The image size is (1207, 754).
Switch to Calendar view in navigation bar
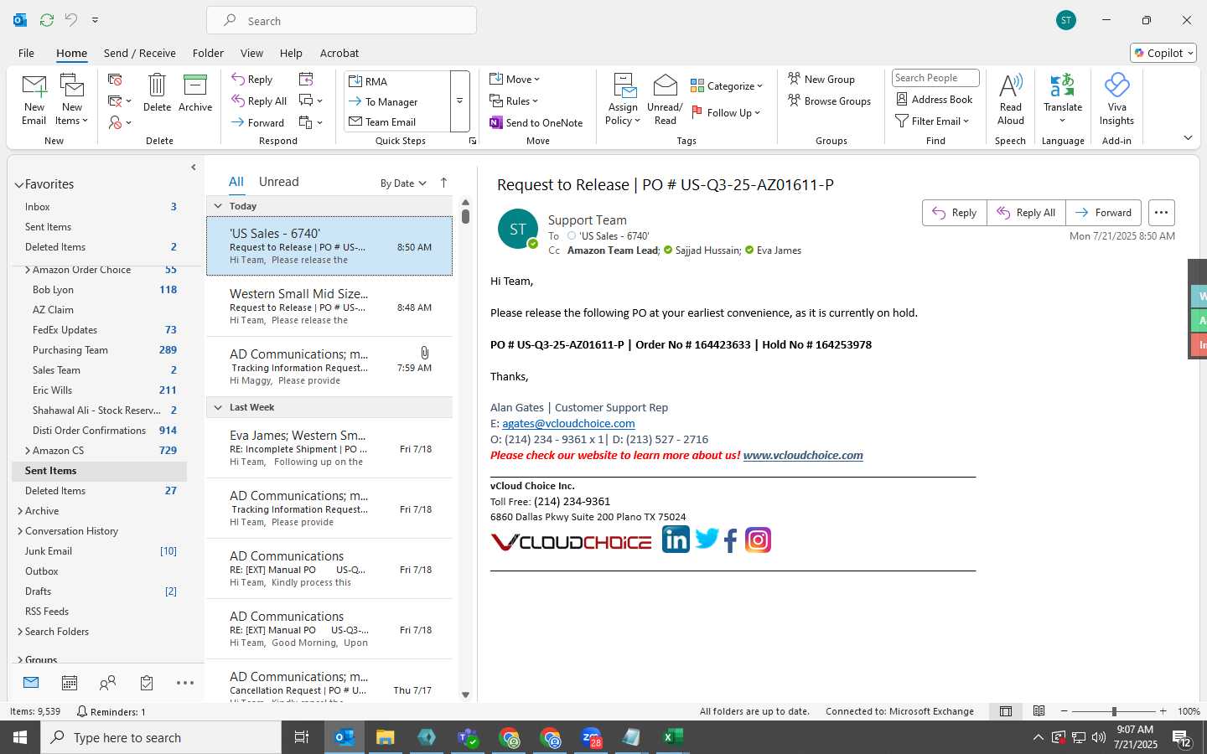click(x=70, y=684)
